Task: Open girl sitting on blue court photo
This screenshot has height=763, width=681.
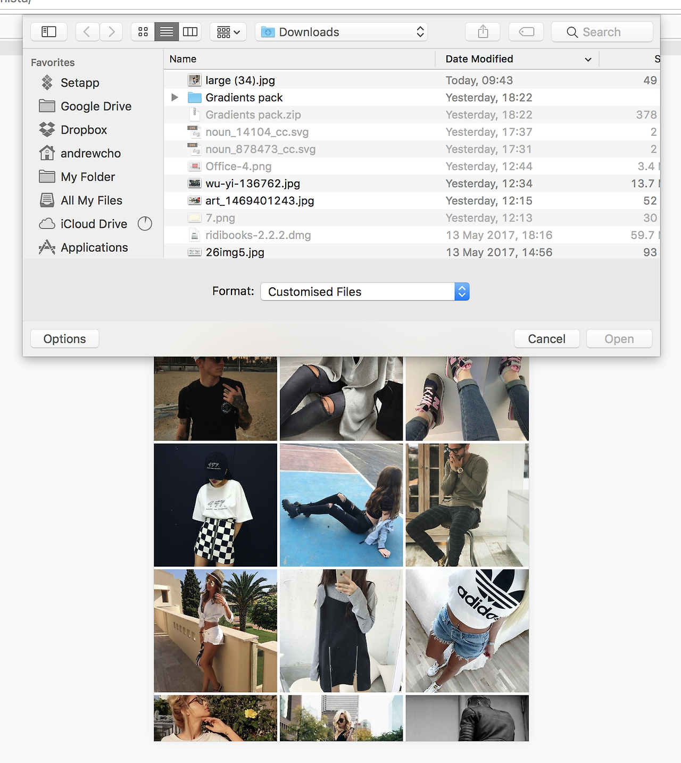Action: click(x=341, y=505)
